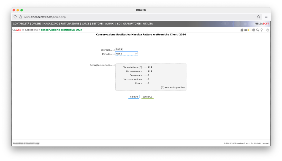Print the page using the printer icon

(254, 30)
